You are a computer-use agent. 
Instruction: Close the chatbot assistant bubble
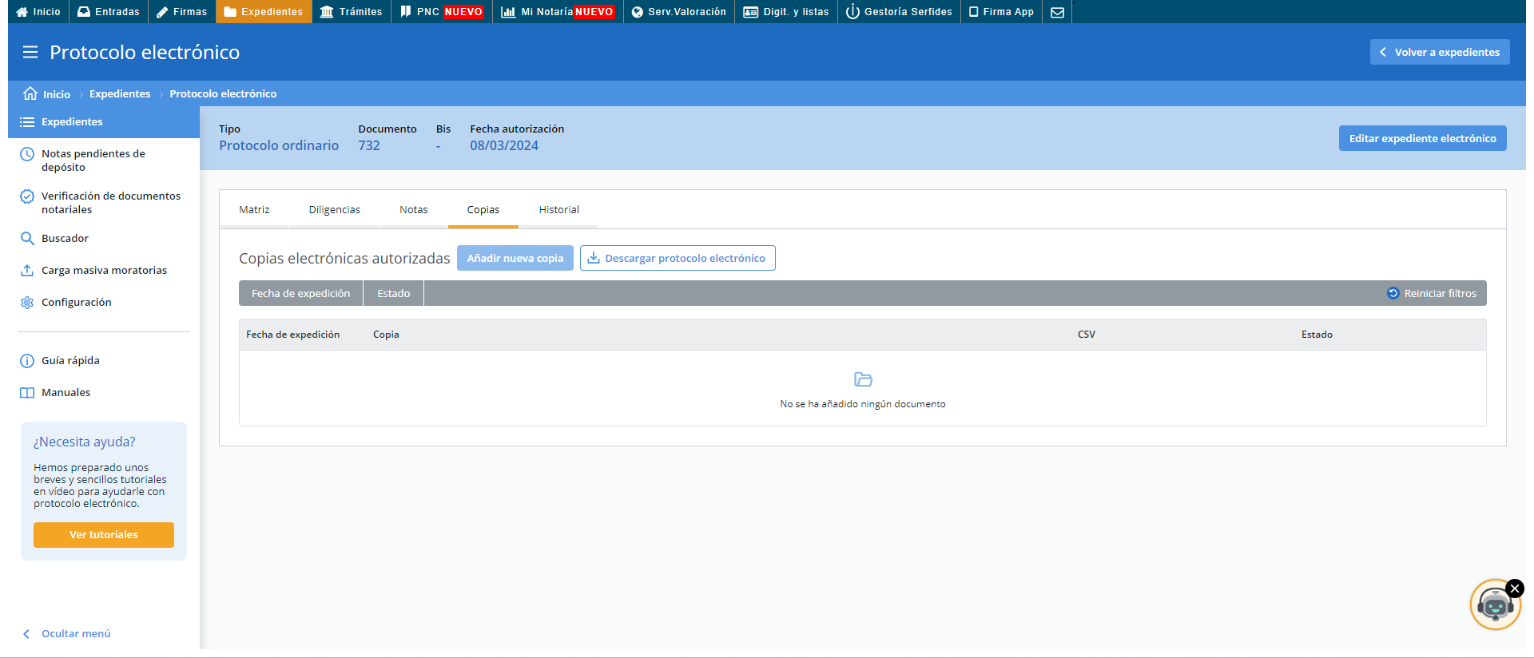[x=1514, y=589]
